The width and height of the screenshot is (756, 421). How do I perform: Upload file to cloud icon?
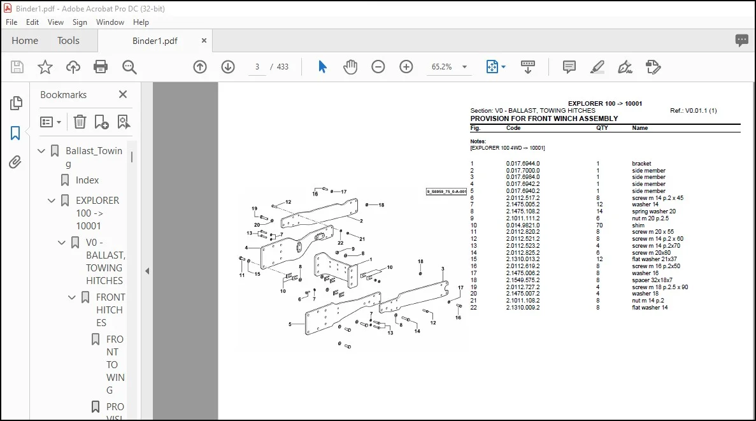73,67
